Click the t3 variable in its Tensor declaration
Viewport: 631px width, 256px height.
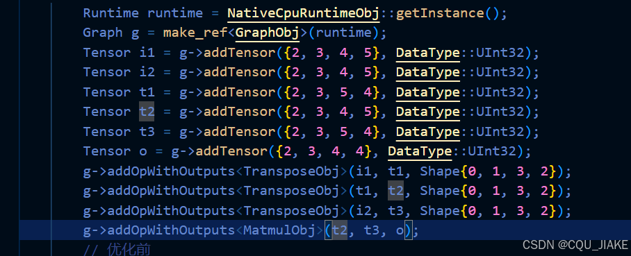click(x=147, y=131)
